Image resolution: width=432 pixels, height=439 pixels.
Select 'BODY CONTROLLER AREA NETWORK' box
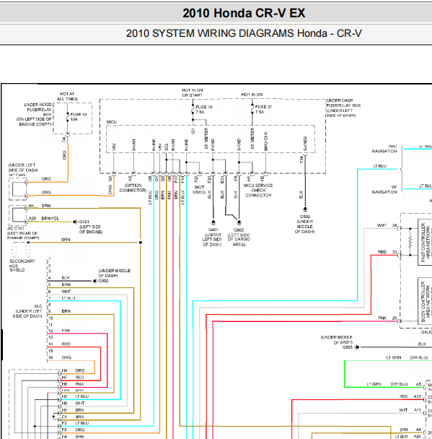[425, 301]
